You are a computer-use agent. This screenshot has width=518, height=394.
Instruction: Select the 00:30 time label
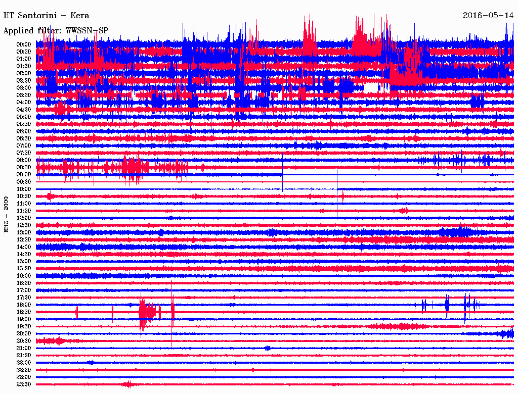pos(24,52)
